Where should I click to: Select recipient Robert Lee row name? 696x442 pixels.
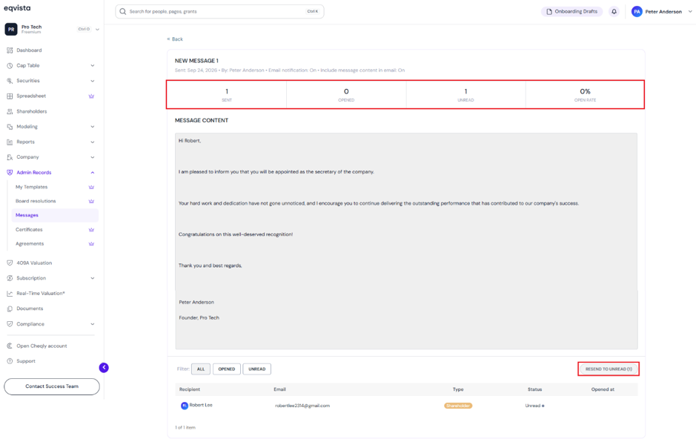201,405
